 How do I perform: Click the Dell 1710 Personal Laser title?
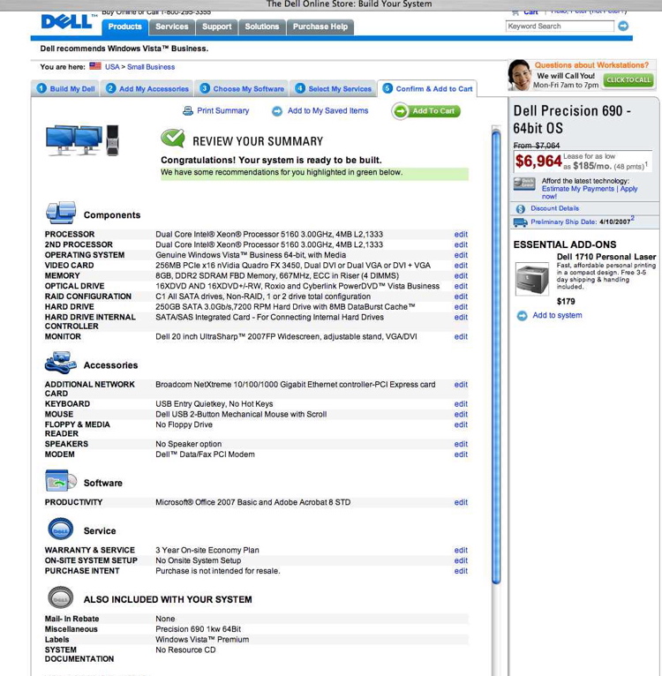[606, 257]
